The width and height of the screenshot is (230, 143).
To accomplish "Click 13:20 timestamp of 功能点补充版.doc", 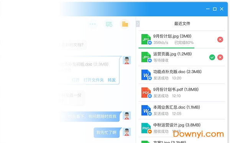I will [x=177, y=78].
